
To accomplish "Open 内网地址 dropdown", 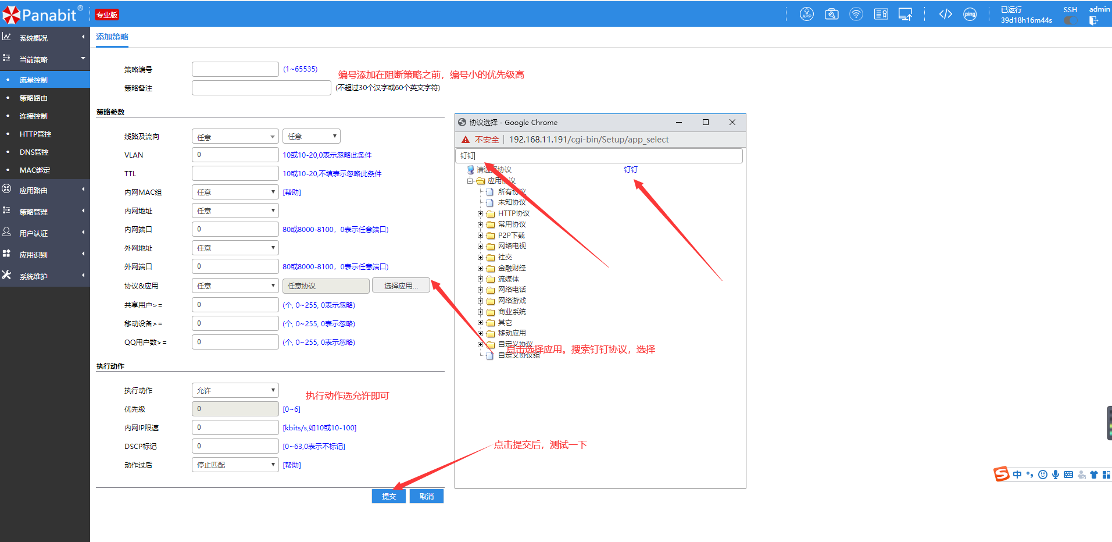I will [x=235, y=211].
